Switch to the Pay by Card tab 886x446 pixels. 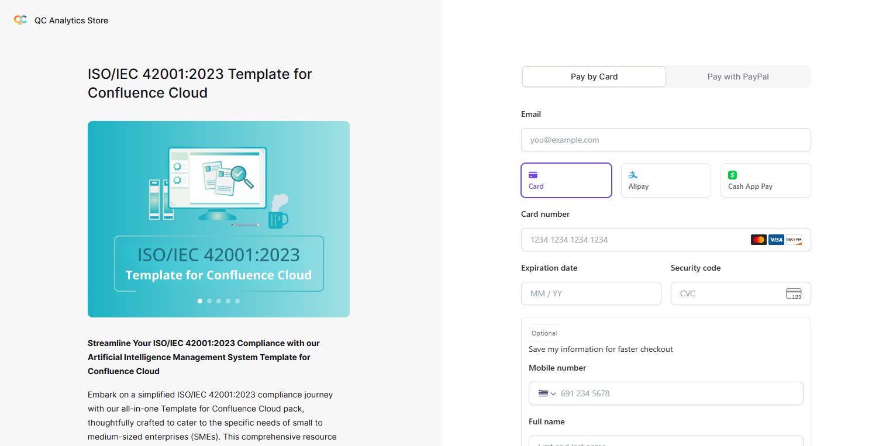pos(594,77)
